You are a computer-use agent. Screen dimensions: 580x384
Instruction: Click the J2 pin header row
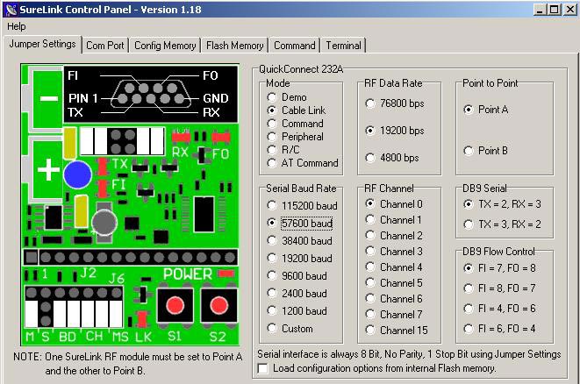131,257
